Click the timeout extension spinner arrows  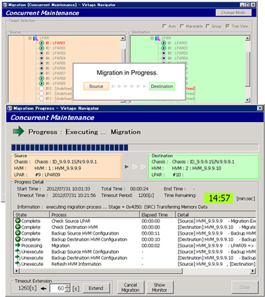[x=68, y=288]
